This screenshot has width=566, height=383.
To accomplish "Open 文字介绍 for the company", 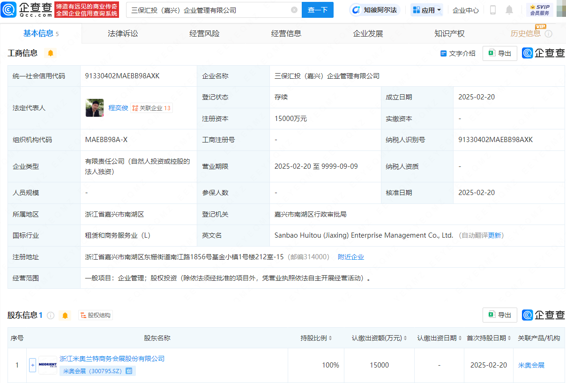I will coord(458,53).
